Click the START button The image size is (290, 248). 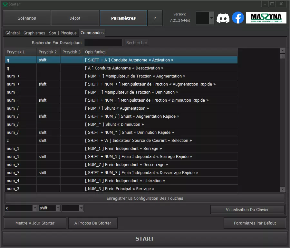[x=145, y=239]
